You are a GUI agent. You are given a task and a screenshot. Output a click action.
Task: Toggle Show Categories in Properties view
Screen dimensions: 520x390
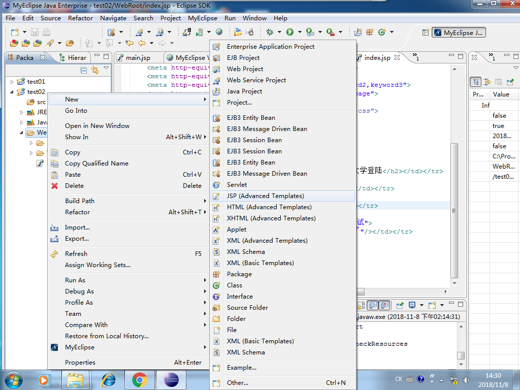click(x=476, y=82)
